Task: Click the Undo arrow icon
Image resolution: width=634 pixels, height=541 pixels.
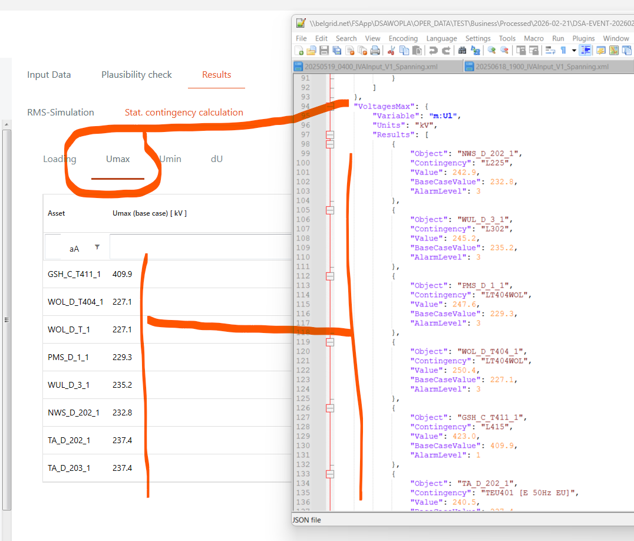Action: (433, 51)
